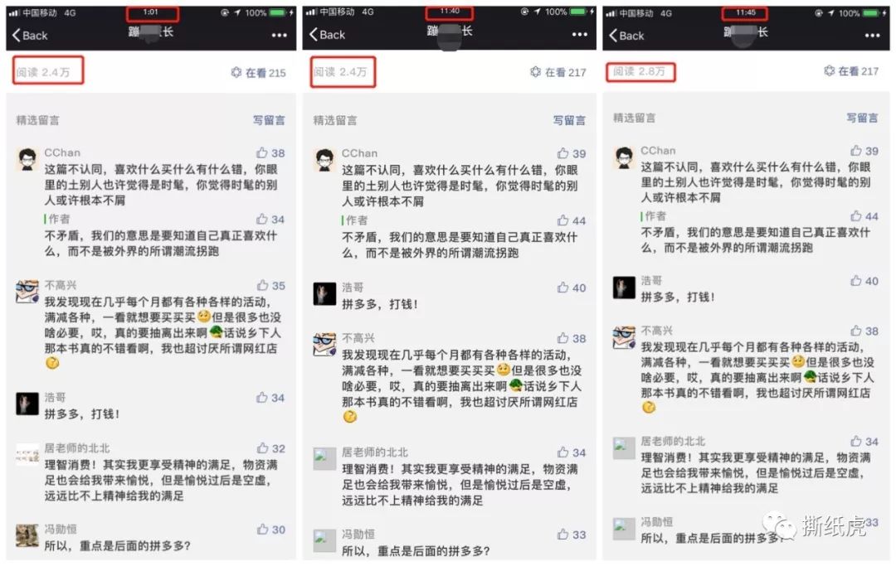Image resolution: width=896 pixels, height=566 pixels.
Task: Like author reply showing 34 likes
Action: pyautogui.click(x=261, y=219)
